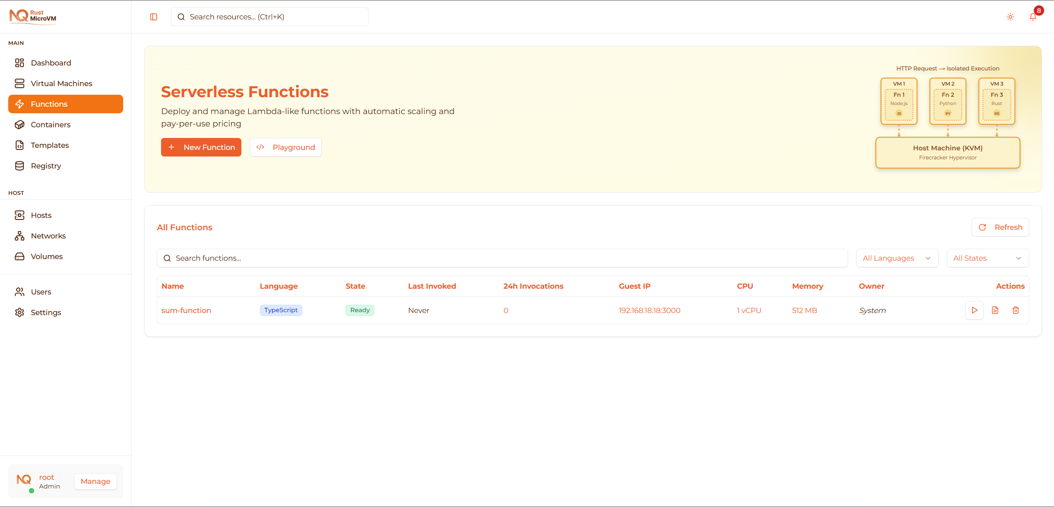The width and height of the screenshot is (1054, 507).
Task: Switch to the Dashboard section
Action: [x=51, y=63]
